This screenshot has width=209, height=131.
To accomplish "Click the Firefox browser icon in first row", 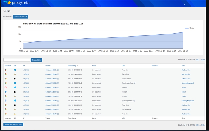I will (5, 70).
